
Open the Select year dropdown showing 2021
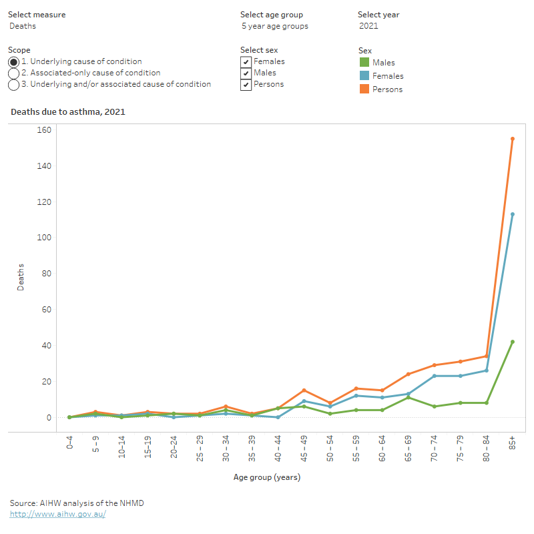(x=368, y=26)
